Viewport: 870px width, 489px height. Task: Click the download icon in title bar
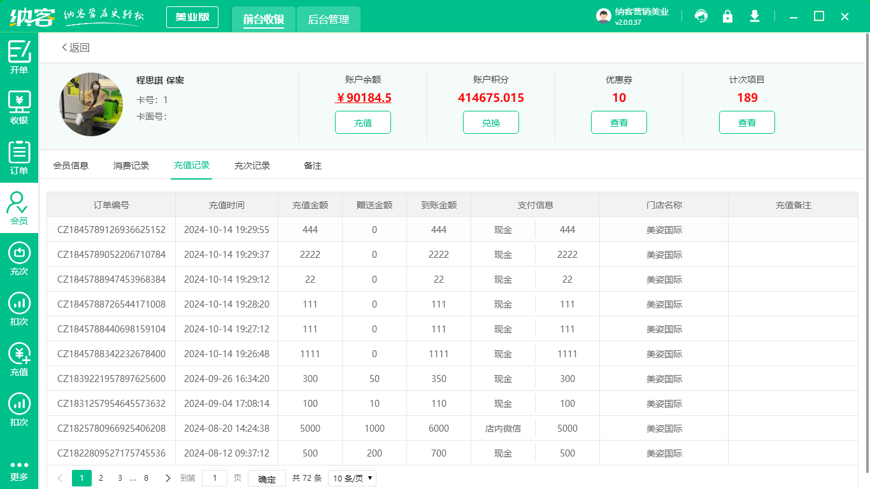click(x=755, y=16)
